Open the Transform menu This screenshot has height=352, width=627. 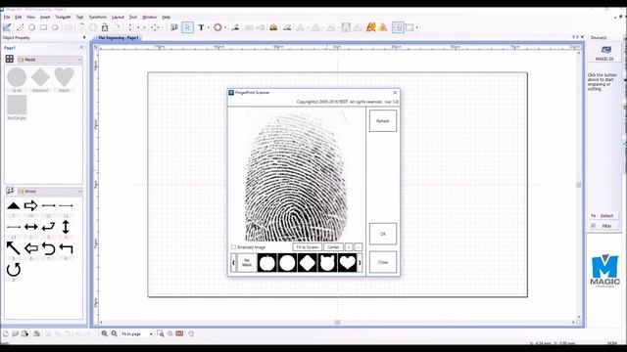pyautogui.click(x=98, y=18)
